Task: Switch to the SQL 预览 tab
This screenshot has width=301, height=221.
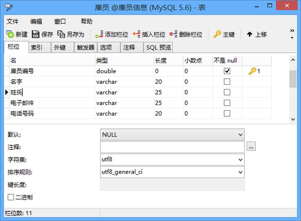Action: 159,48
